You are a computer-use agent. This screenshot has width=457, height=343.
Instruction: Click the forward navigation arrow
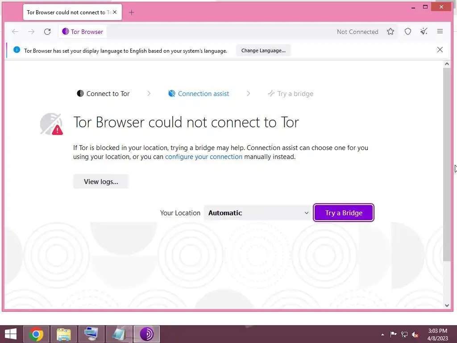(x=31, y=32)
